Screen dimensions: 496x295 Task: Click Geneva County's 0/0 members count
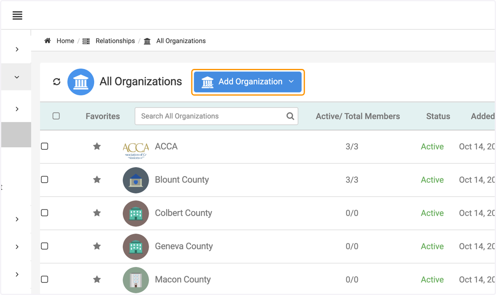[352, 246]
